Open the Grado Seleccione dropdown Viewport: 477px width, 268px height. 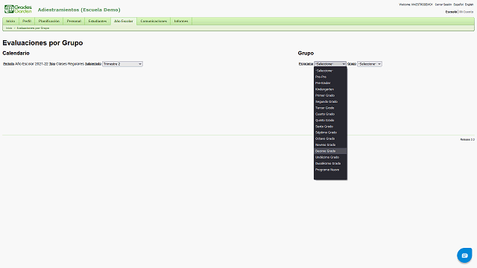tap(370, 64)
